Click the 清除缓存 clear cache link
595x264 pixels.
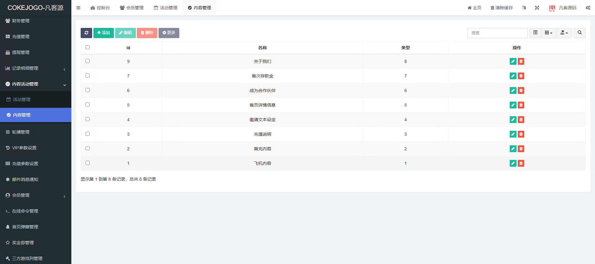tap(501, 8)
